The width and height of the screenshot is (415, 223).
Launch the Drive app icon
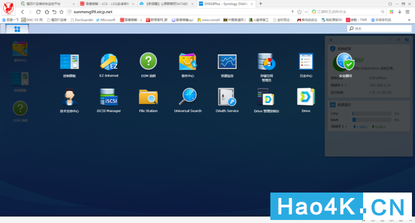[x=306, y=97]
